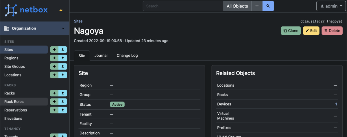Image resolution: width=347 pixels, height=137 pixels.
Task: Open the admin user dropdown
Action: 331,6
